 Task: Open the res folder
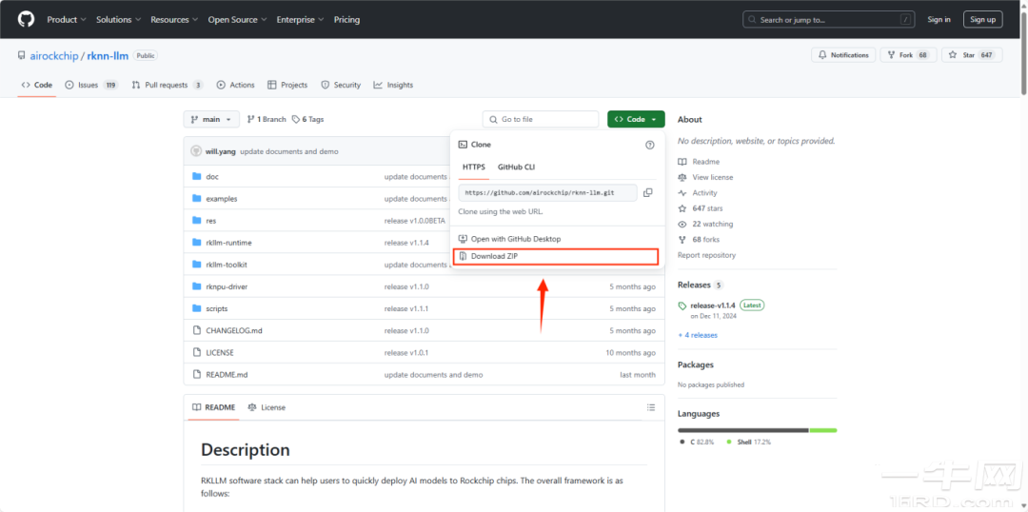tap(211, 221)
